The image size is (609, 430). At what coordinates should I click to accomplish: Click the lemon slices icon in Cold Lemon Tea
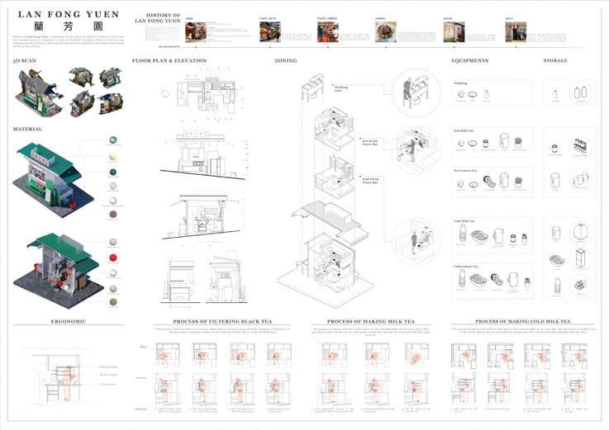click(497, 280)
